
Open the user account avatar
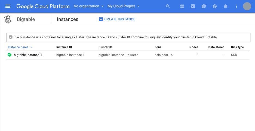(x=247, y=6)
